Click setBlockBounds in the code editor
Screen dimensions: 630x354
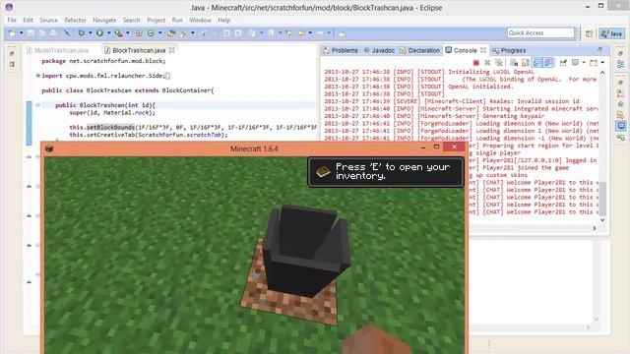pyautogui.click(x=110, y=127)
